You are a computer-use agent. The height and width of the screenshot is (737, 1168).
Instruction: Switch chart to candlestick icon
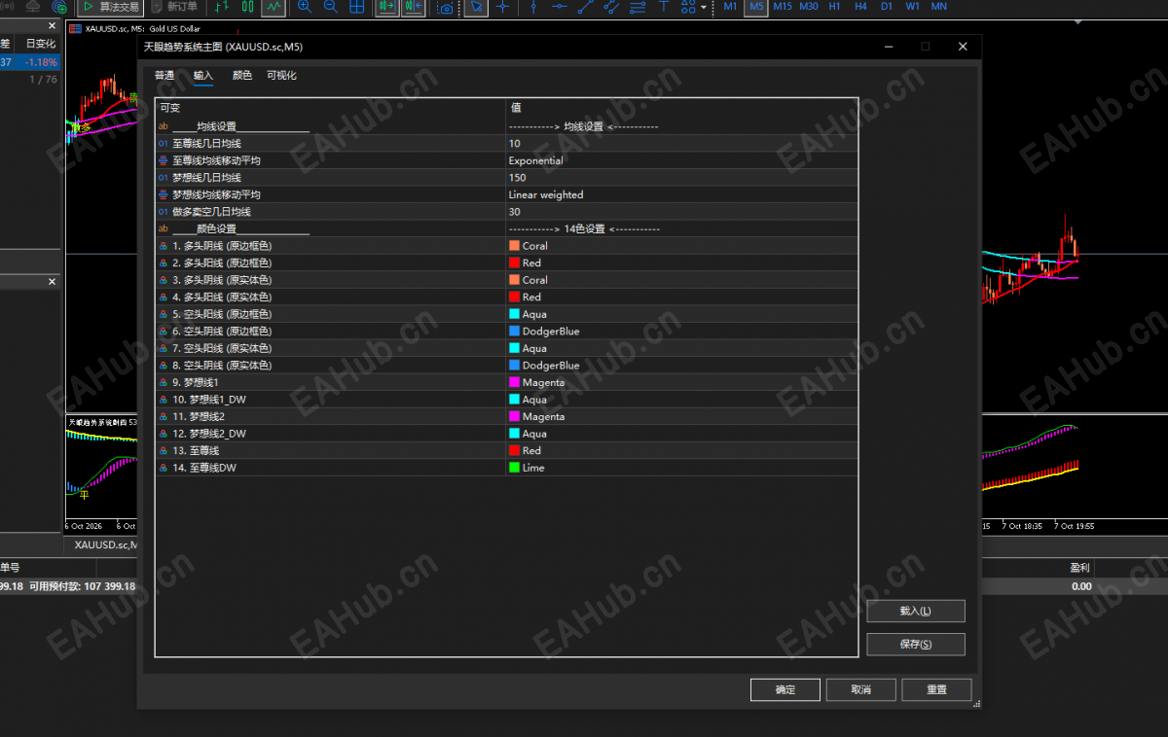pos(247,7)
